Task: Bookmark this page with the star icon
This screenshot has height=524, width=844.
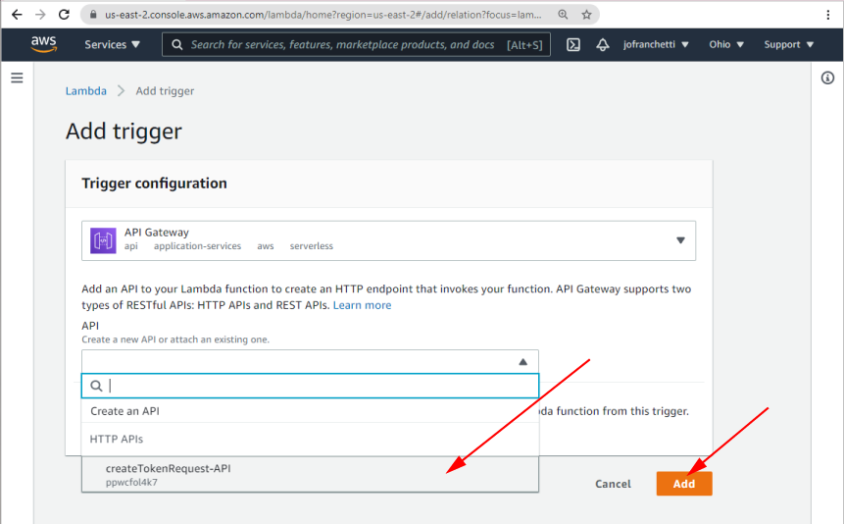Action: [587, 15]
